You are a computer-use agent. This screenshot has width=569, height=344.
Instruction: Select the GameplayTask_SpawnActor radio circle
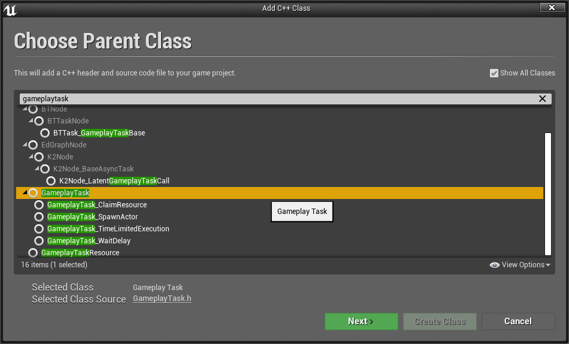(x=39, y=217)
